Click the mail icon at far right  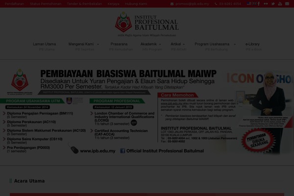pyautogui.click(x=287, y=4)
